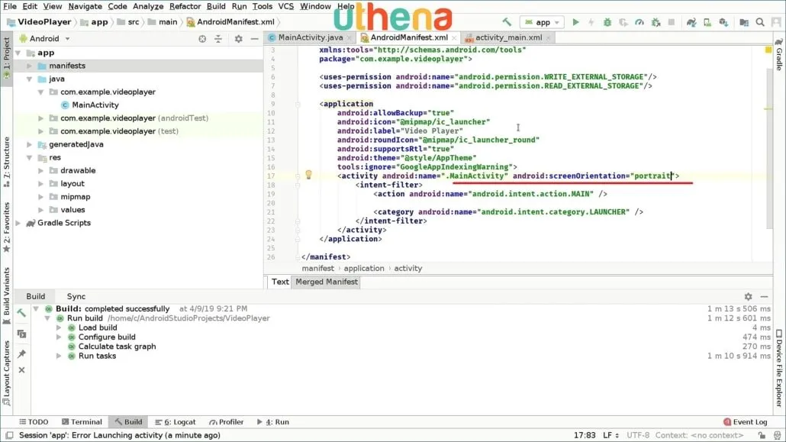Click the 17:83 cursor position indicator
The image size is (786, 442).
pyautogui.click(x=585, y=435)
